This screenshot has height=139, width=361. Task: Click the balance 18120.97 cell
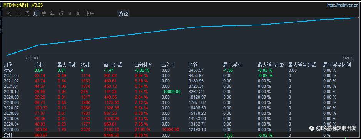coord(197,97)
